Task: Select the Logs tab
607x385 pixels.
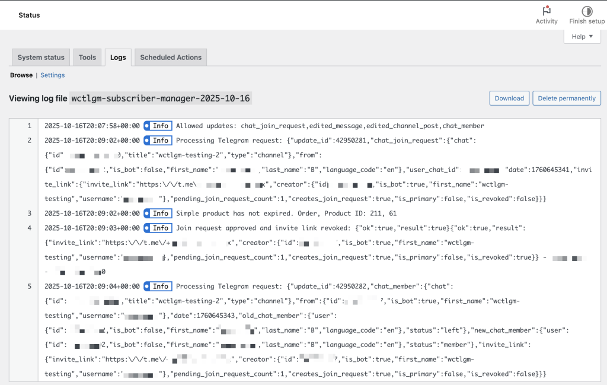Action: point(118,58)
